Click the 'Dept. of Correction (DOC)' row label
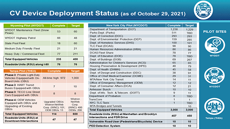The height and width of the screenshot is (129, 230). pyautogui.click(x=106, y=36)
